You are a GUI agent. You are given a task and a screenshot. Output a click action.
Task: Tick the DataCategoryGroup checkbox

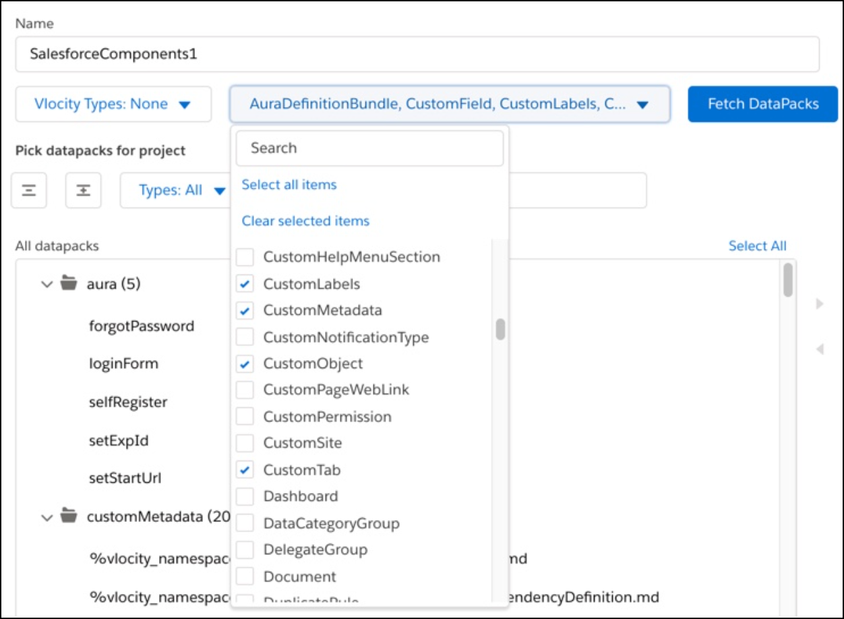245,523
